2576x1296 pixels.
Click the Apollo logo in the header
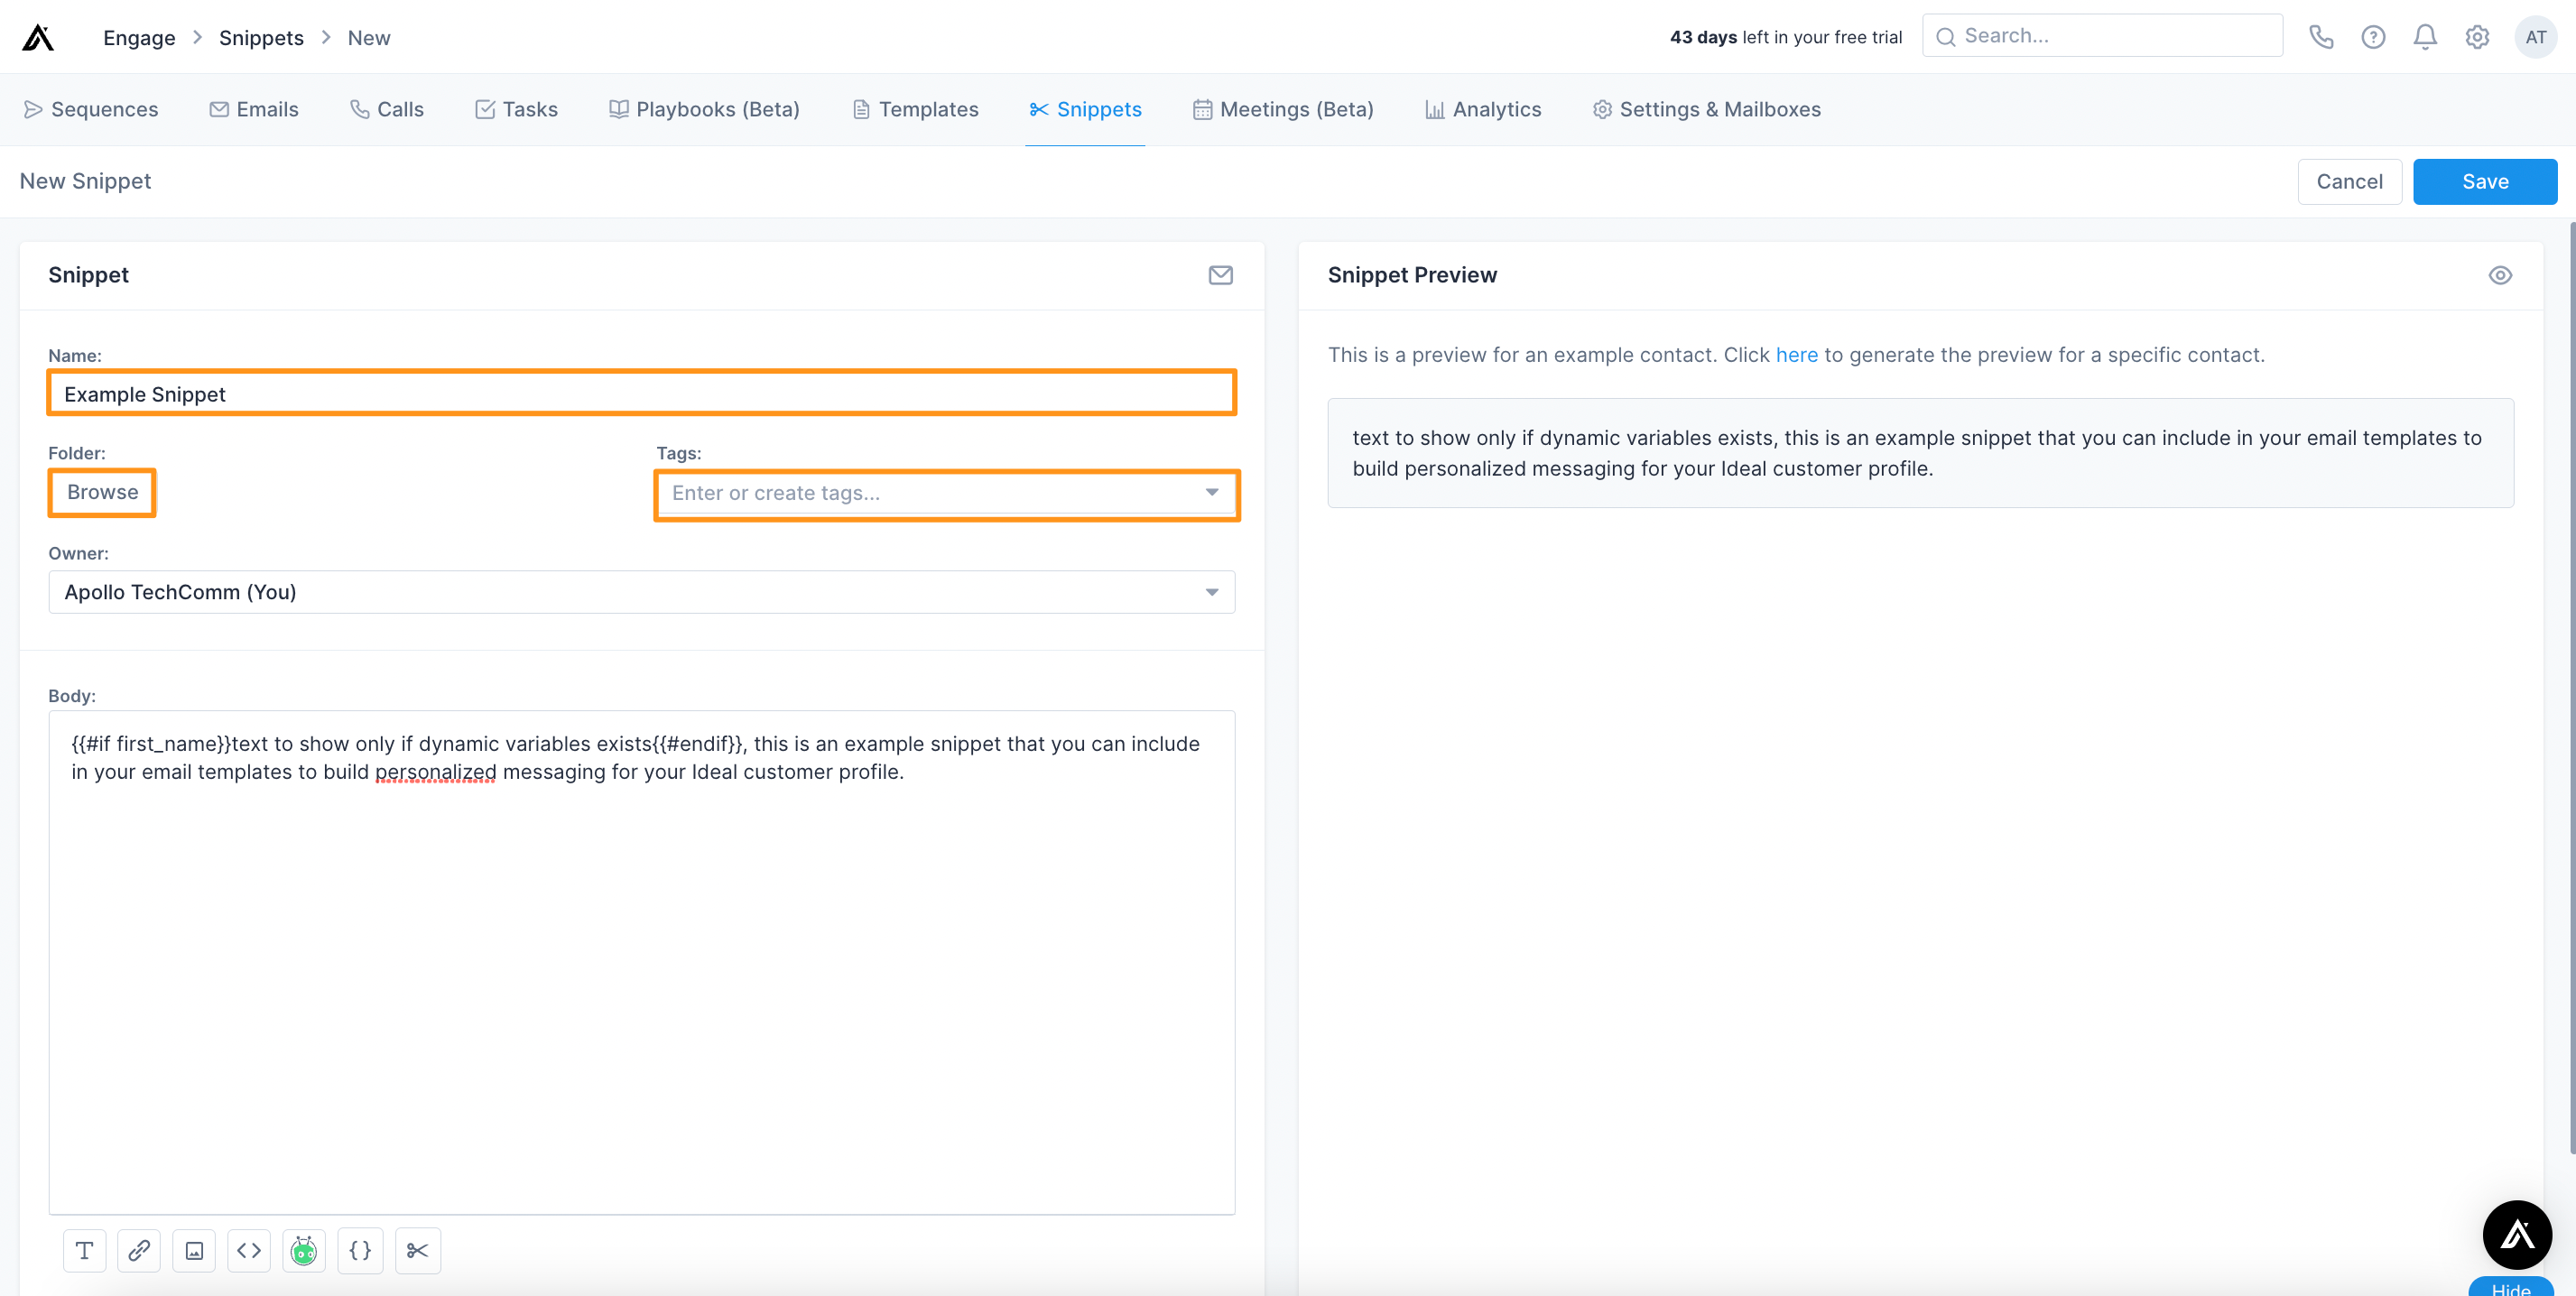tap(38, 37)
